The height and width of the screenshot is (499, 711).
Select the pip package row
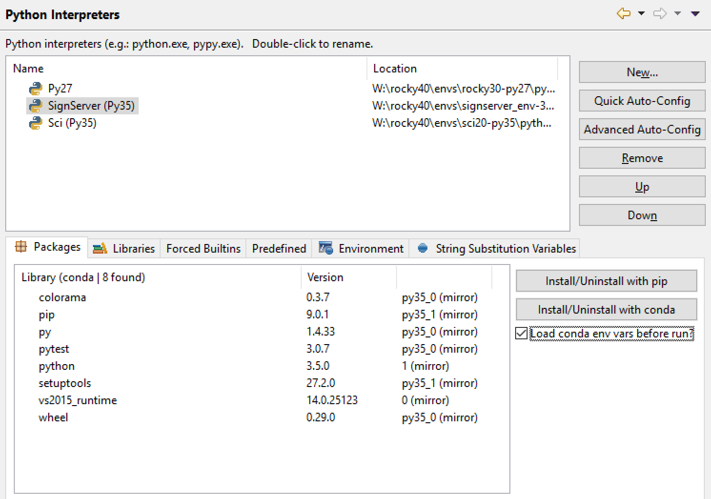pyautogui.click(x=262, y=315)
